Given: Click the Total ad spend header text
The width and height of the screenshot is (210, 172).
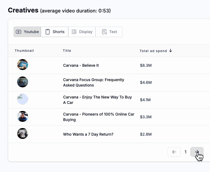Looking at the screenshot, I should point(153,51).
